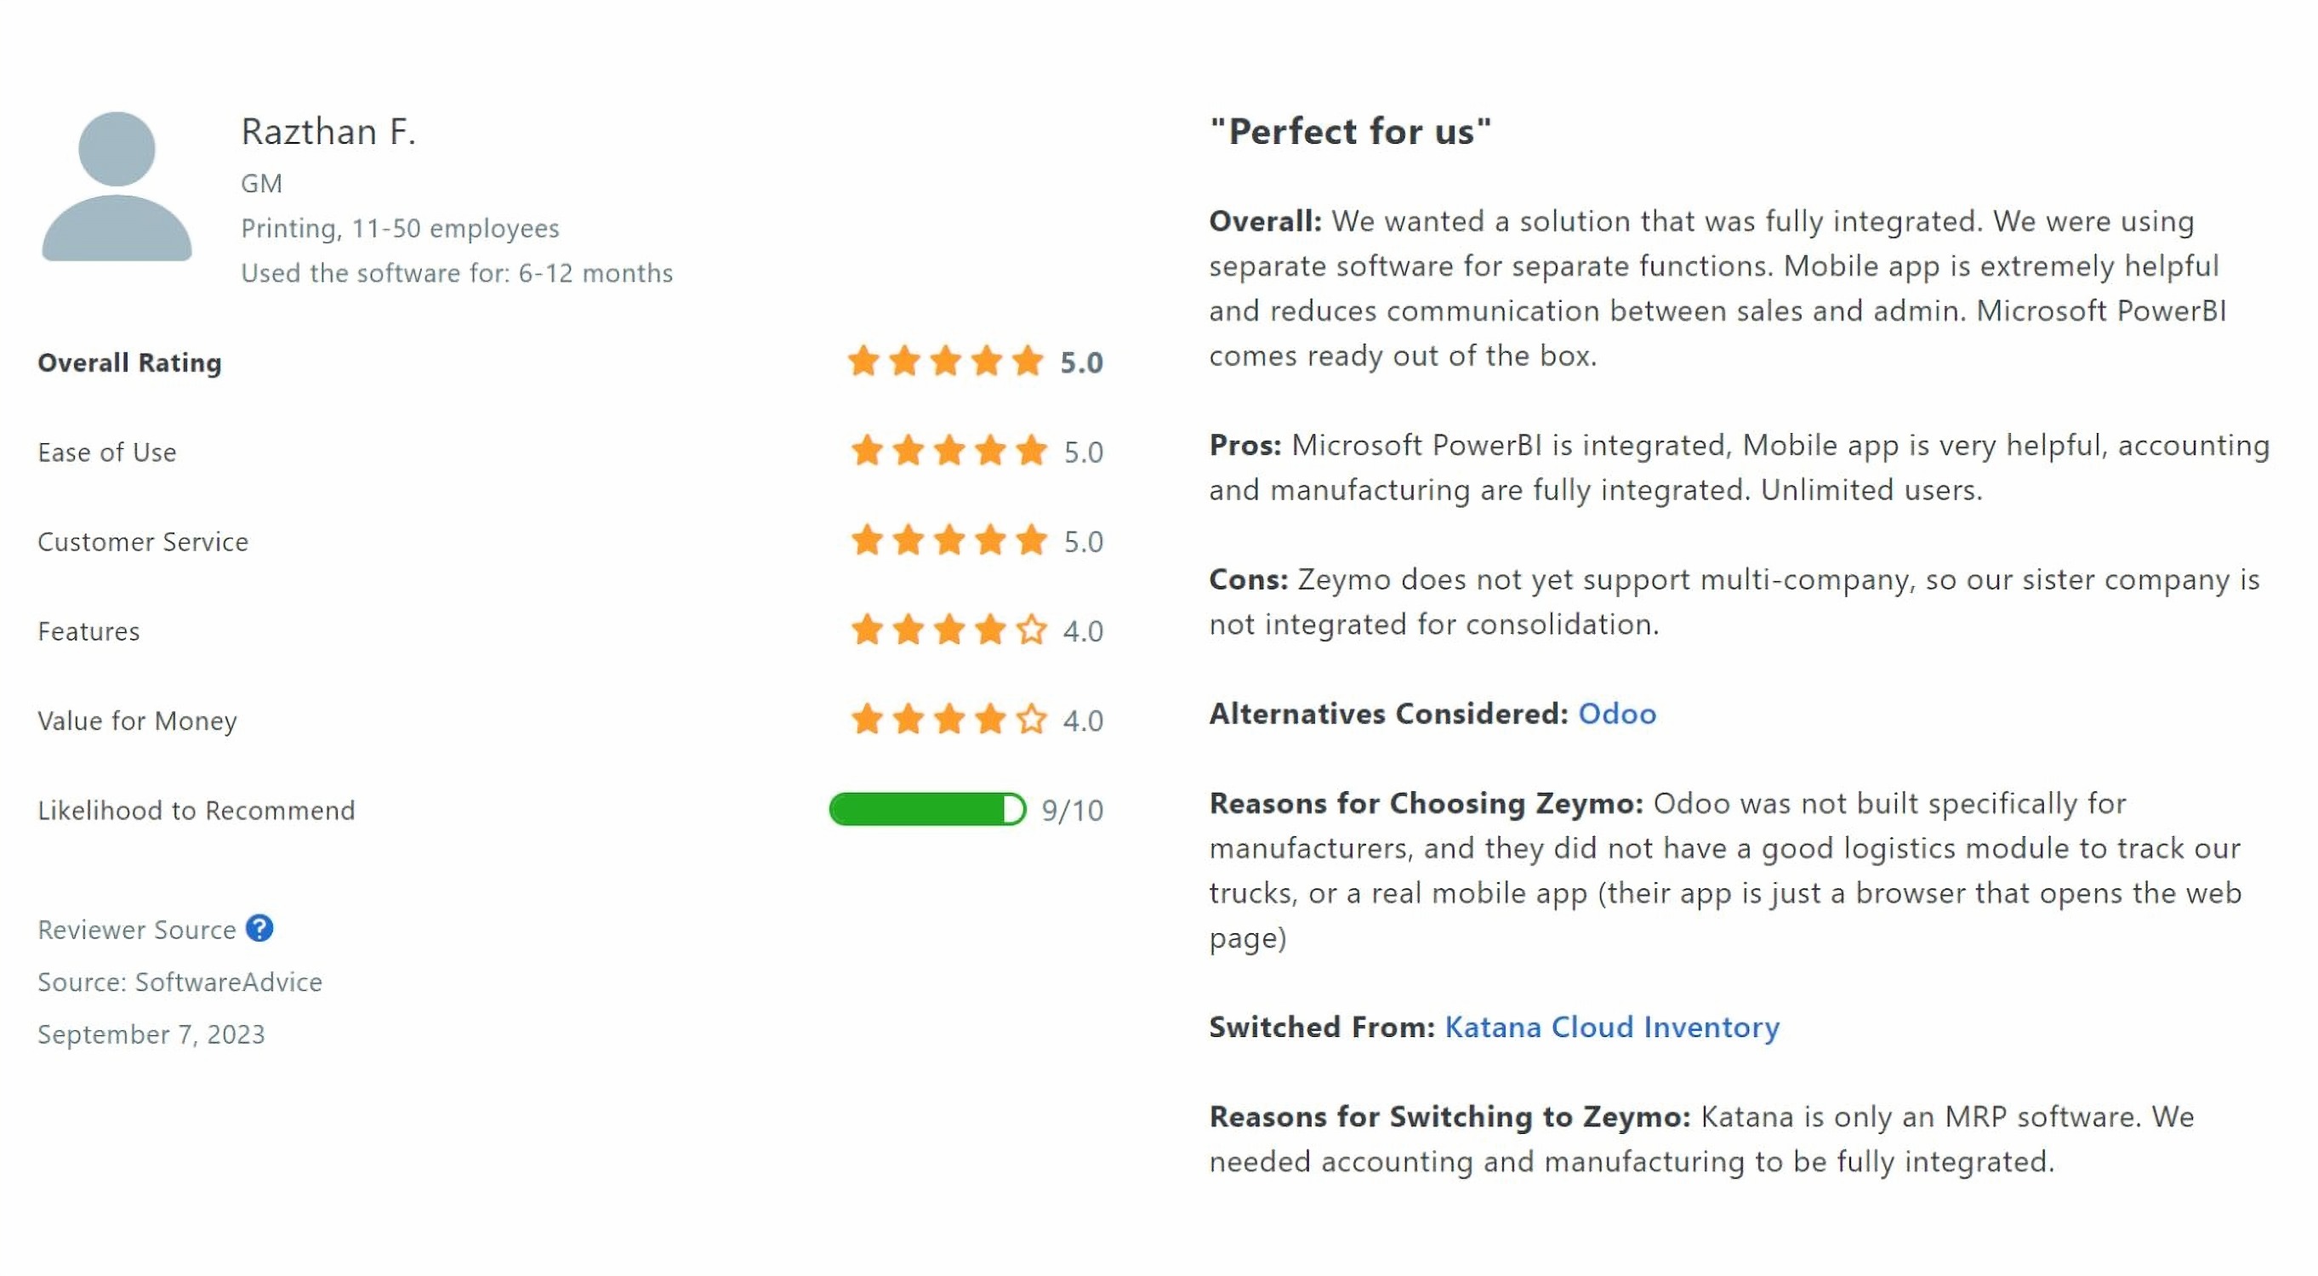2318x1276 pixels.
Task: Open the Odoo alternatives link
Action: (x=1617, y=714)
